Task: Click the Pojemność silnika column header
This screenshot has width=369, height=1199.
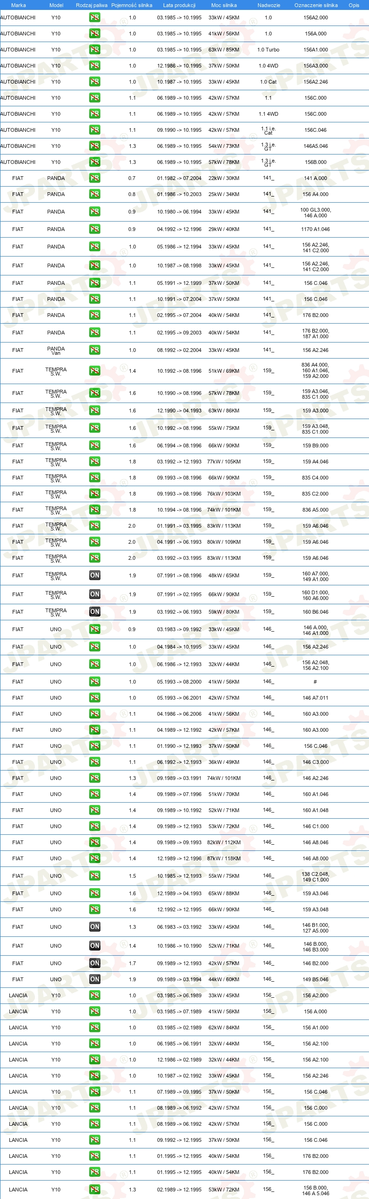Action: (132, 5)
